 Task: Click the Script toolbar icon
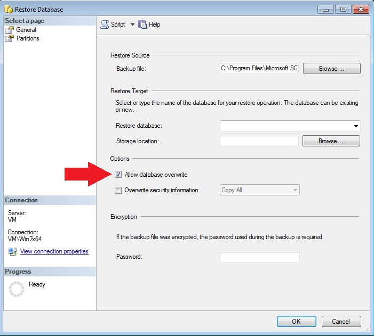click(105, 24)
